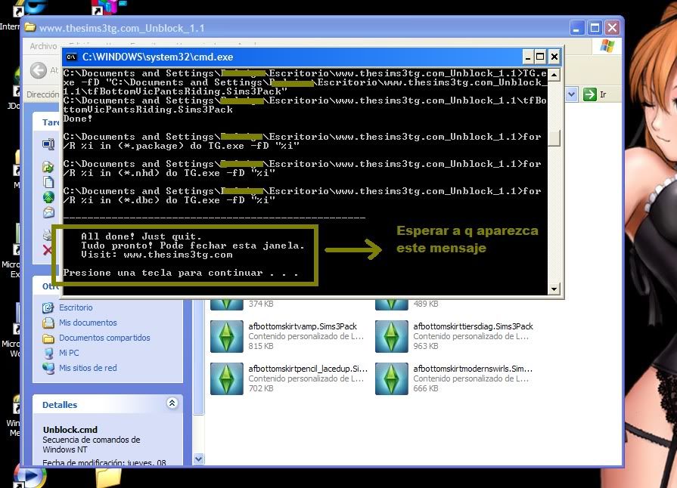This screenshot has height=488, width=677.
Task: Open Documentos compartidos link
Action: point(104,338)
